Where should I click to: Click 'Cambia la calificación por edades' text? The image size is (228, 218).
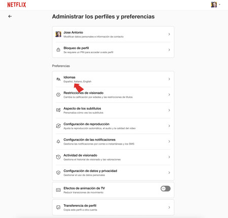98,97
